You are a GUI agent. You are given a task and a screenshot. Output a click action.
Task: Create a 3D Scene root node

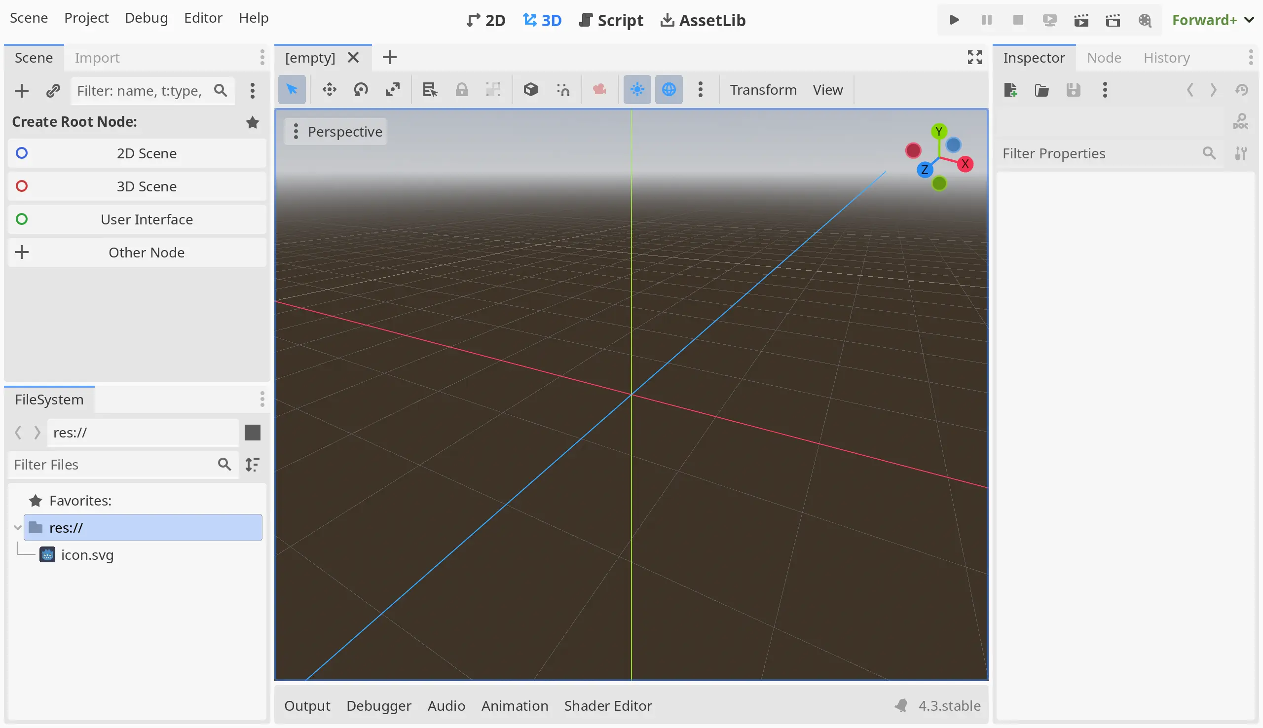[x=137, y=186]
